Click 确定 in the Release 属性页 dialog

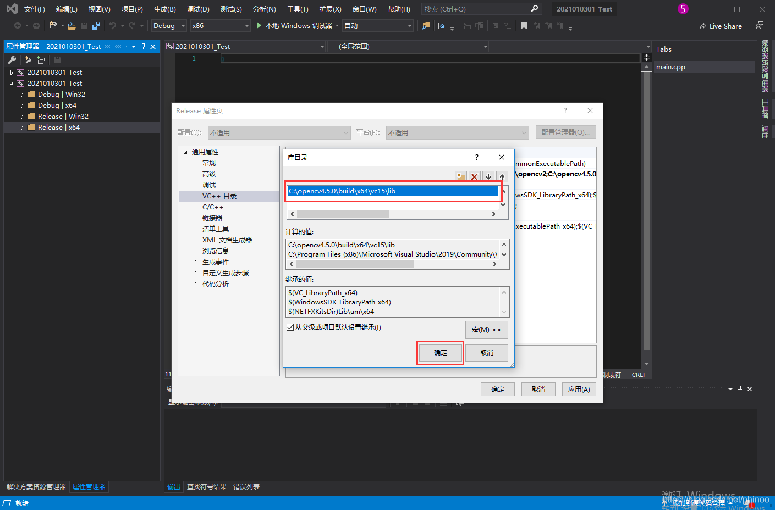pyautogui.click(x=498, y=389)
